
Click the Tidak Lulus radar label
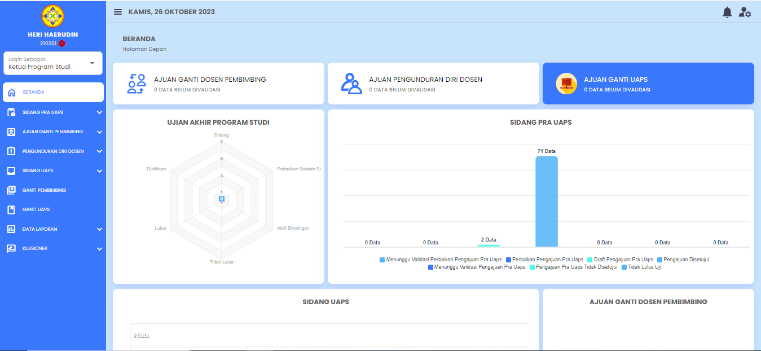point(222,262)
